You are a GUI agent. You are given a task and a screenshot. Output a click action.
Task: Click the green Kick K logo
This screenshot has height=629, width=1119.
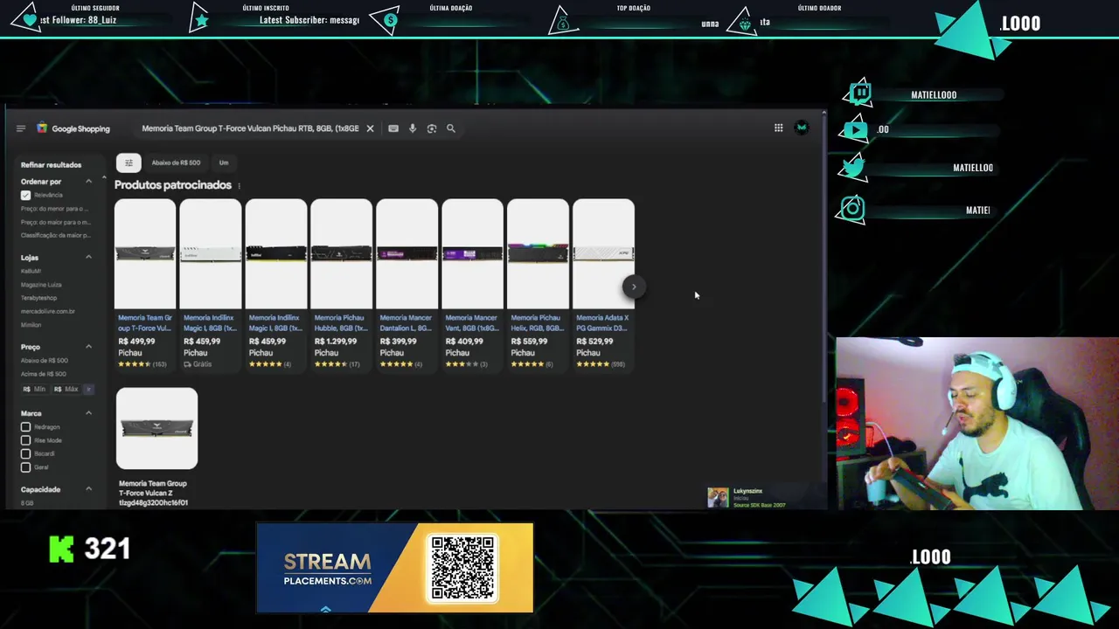[x=61, y=549]
